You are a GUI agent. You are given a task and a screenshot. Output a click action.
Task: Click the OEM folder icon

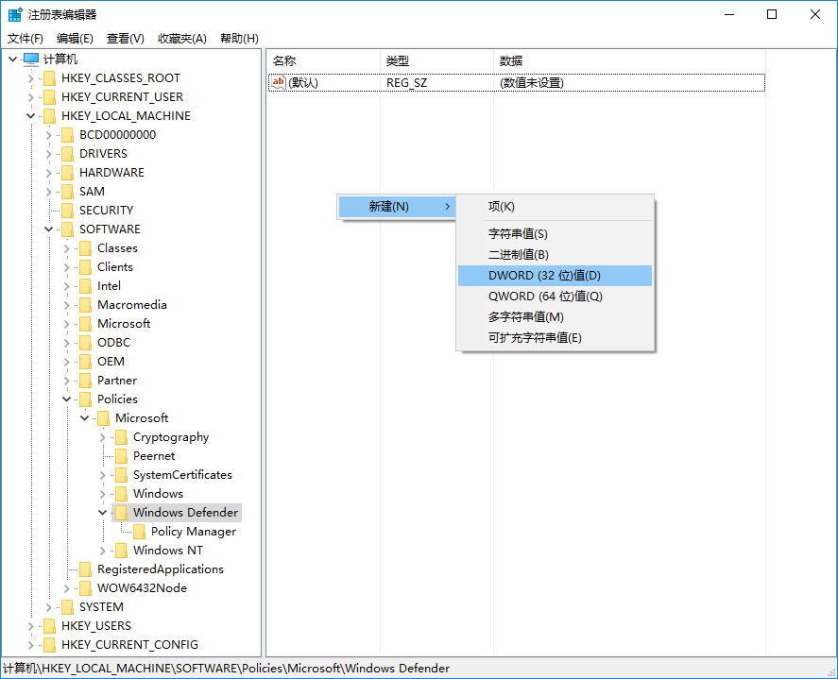click(86, 362)
